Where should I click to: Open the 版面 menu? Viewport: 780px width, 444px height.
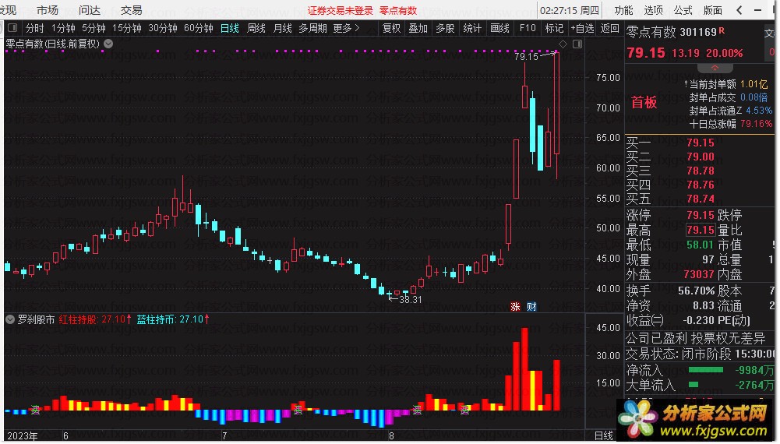[713, 10]
